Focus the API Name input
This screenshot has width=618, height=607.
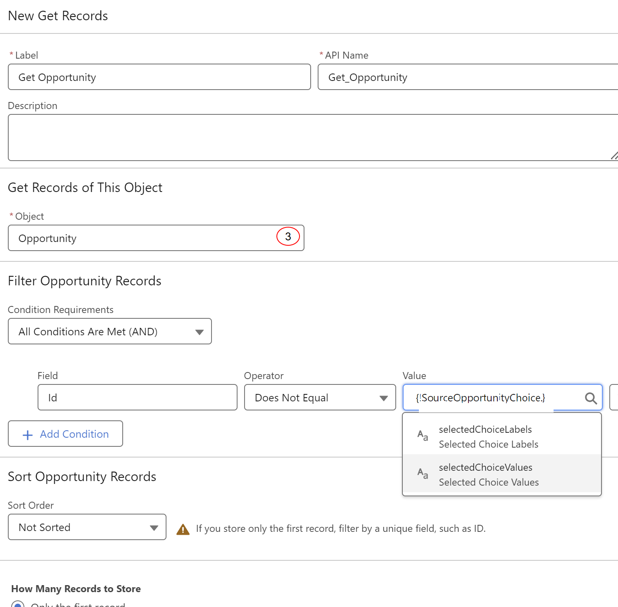[x=468, y=77]
